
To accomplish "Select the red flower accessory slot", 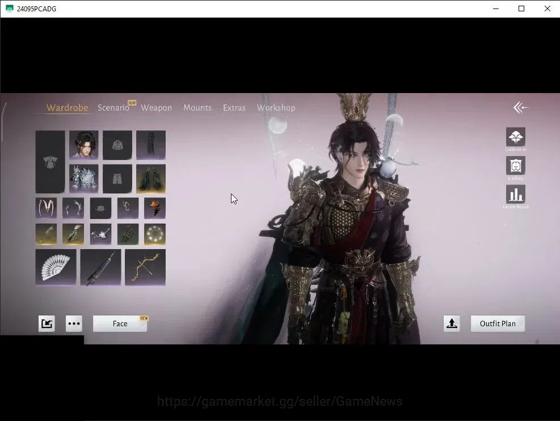I will (x=155, y=208).
